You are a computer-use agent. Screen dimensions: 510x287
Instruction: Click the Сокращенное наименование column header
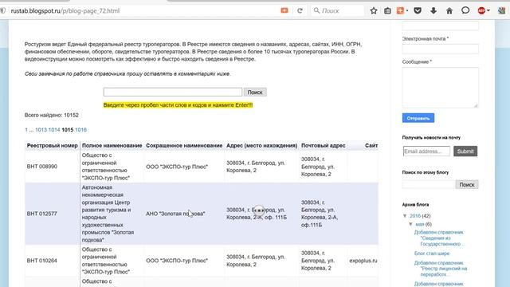point(184,145)
